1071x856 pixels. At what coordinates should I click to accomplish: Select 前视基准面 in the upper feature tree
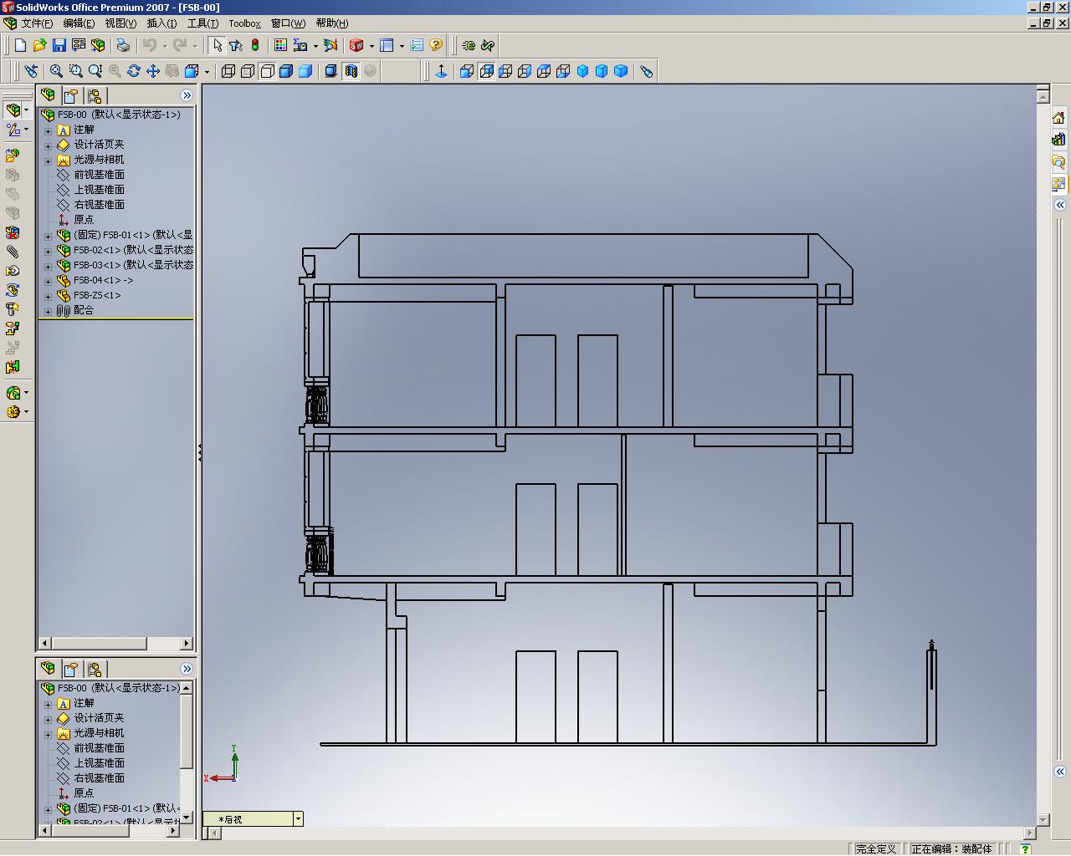pos(99,175)
